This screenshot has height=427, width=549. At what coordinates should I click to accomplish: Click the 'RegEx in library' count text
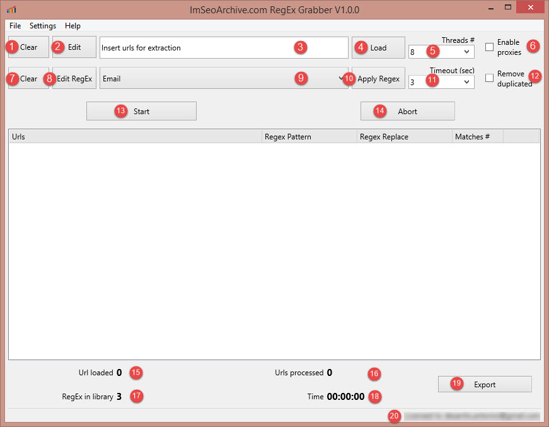(x=92, y=397)
